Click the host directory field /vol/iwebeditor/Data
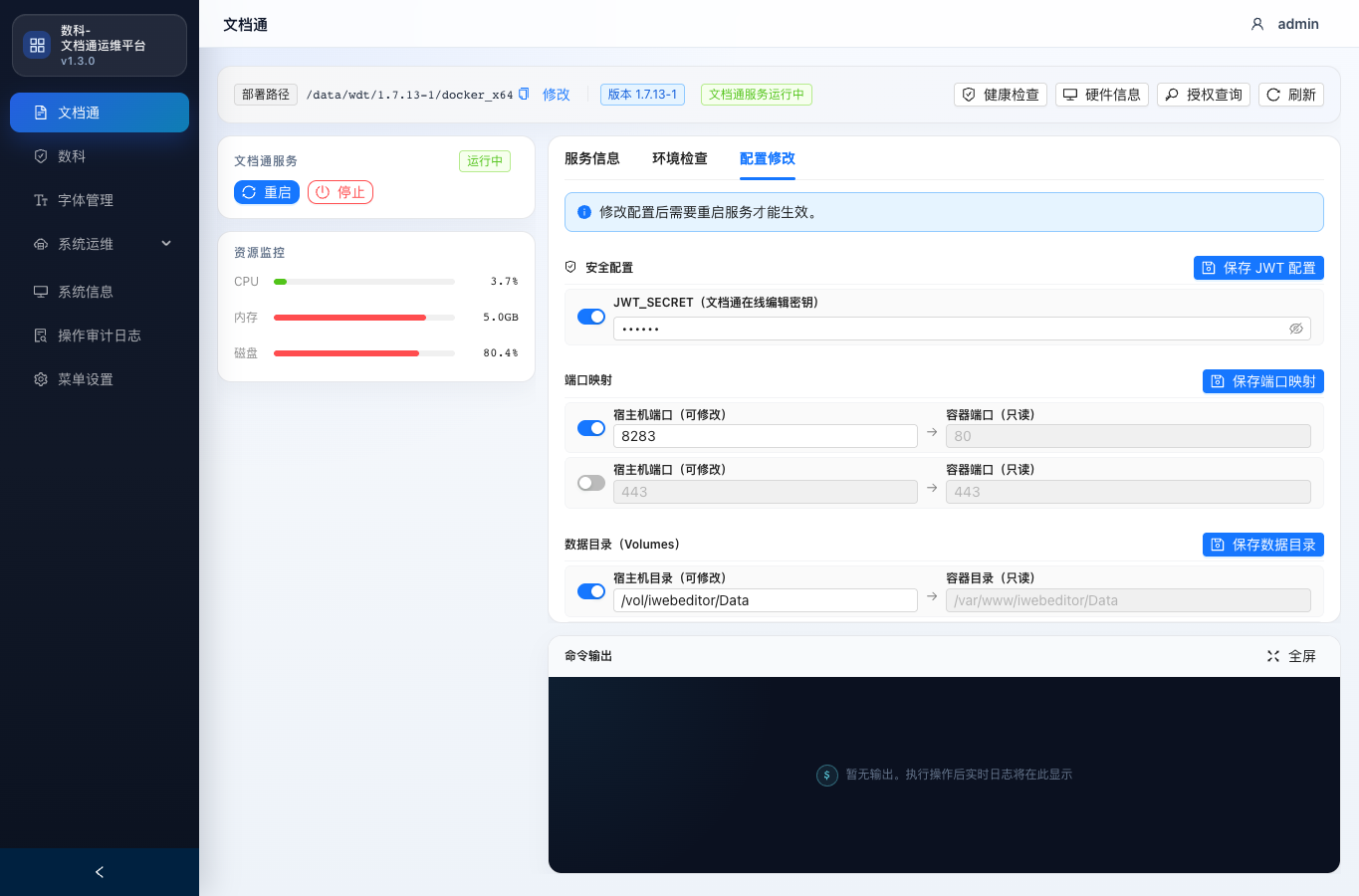 [766, 600]
